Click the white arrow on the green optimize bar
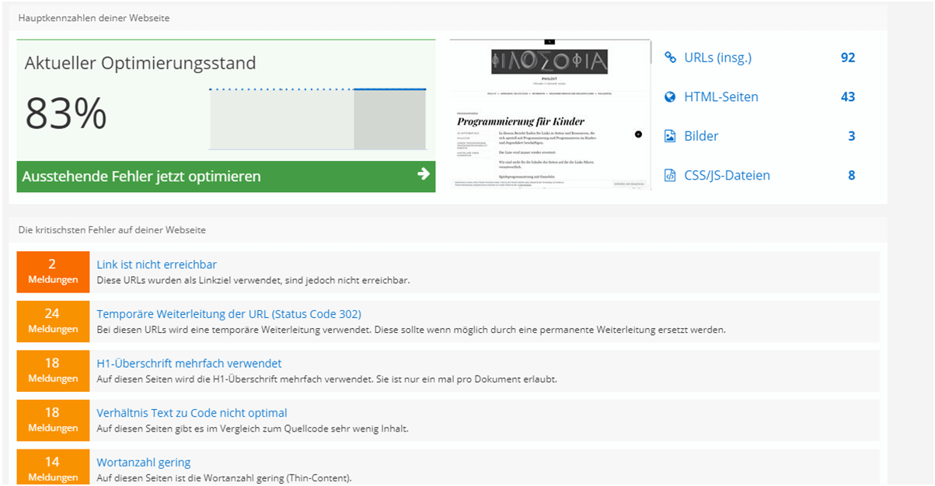This screenshot has width=935, height=486. [x=423, y=174]
